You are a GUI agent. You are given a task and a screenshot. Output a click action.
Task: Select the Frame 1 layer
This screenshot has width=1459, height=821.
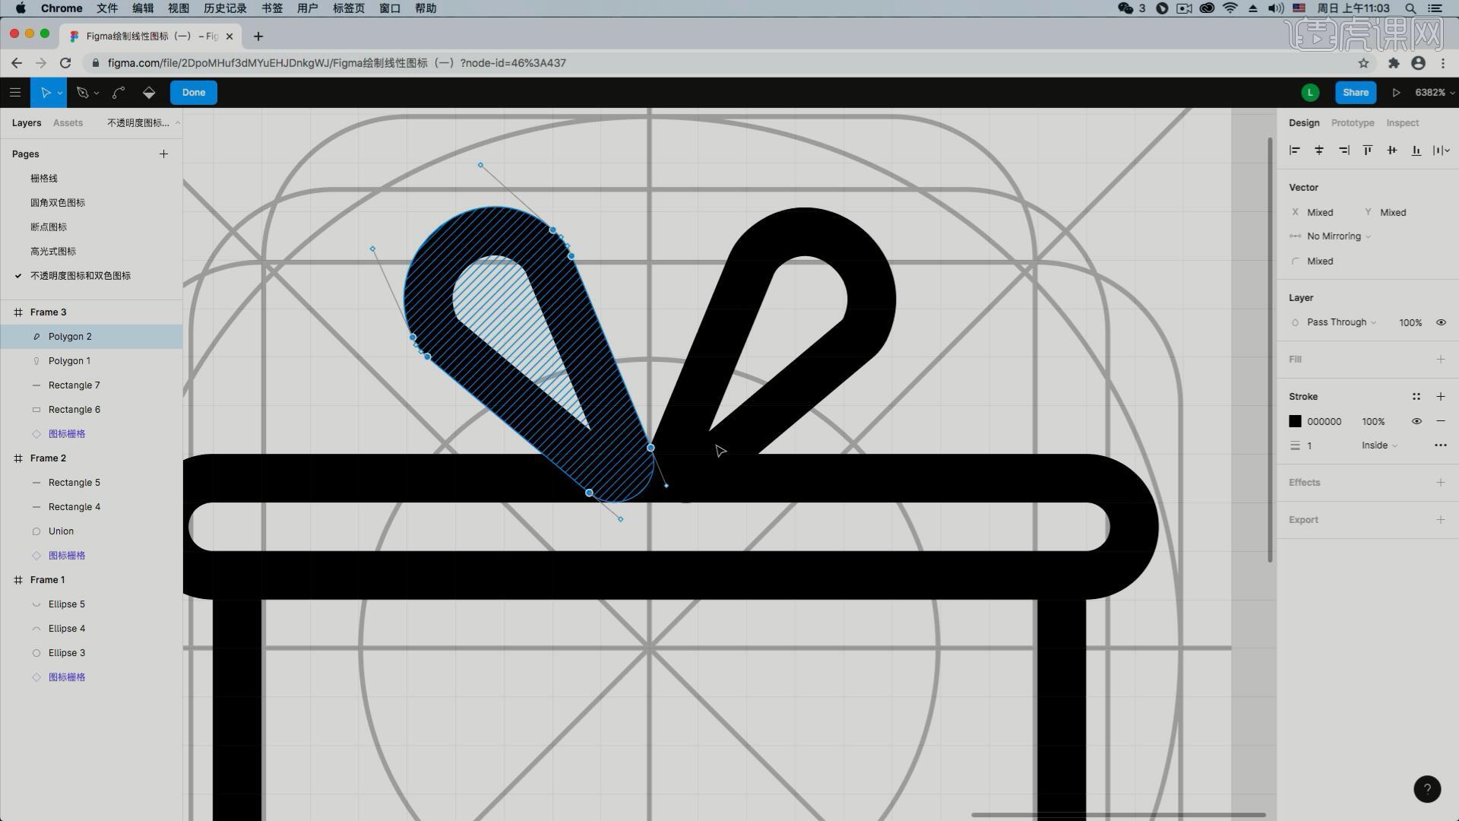click(x=91, y=580)
